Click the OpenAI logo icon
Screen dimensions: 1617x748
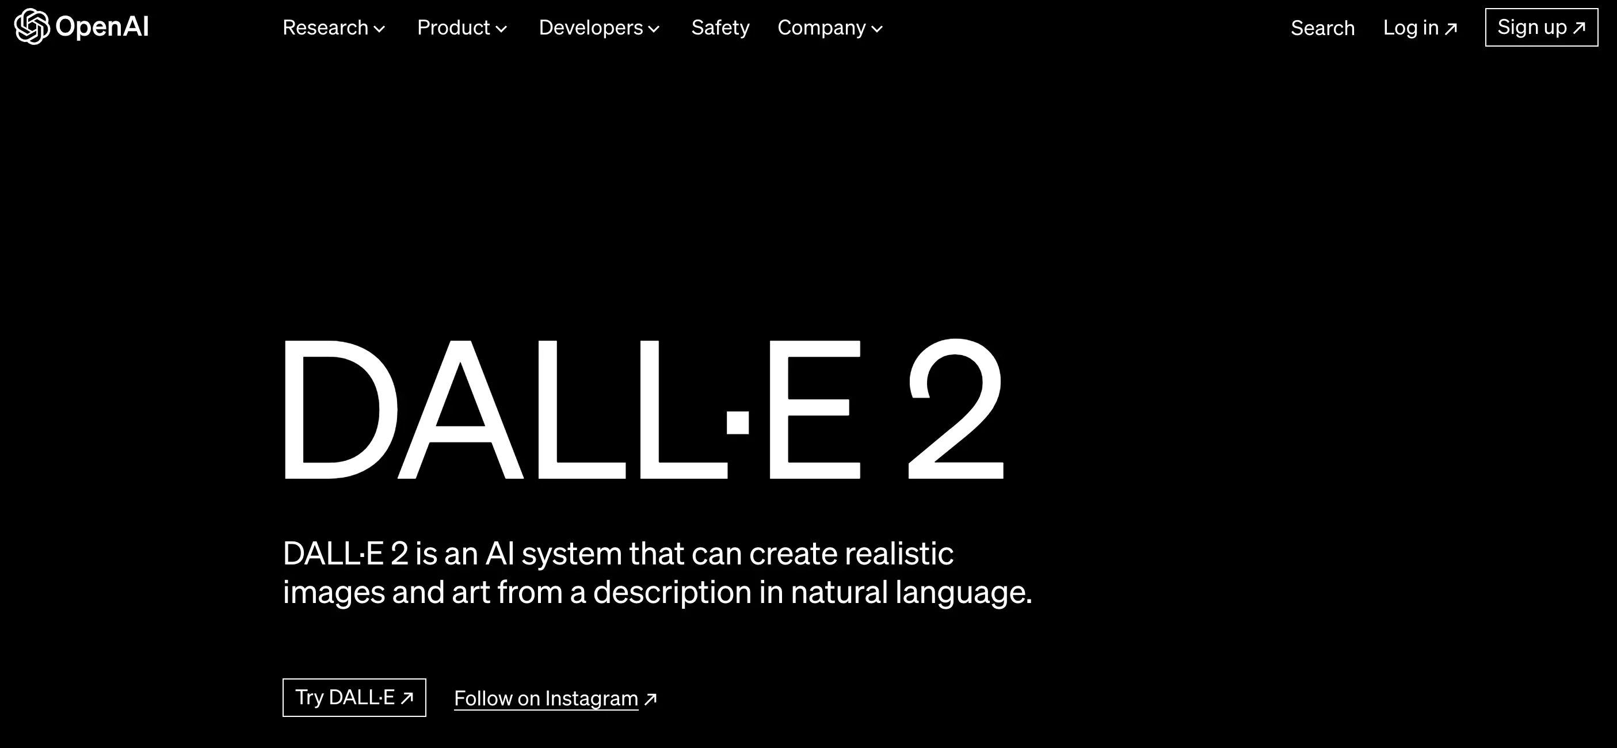[x=29, y=27]
